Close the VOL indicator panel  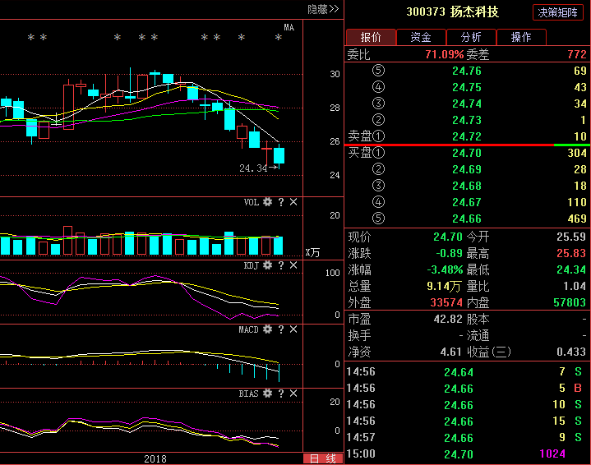pos(293,202)
